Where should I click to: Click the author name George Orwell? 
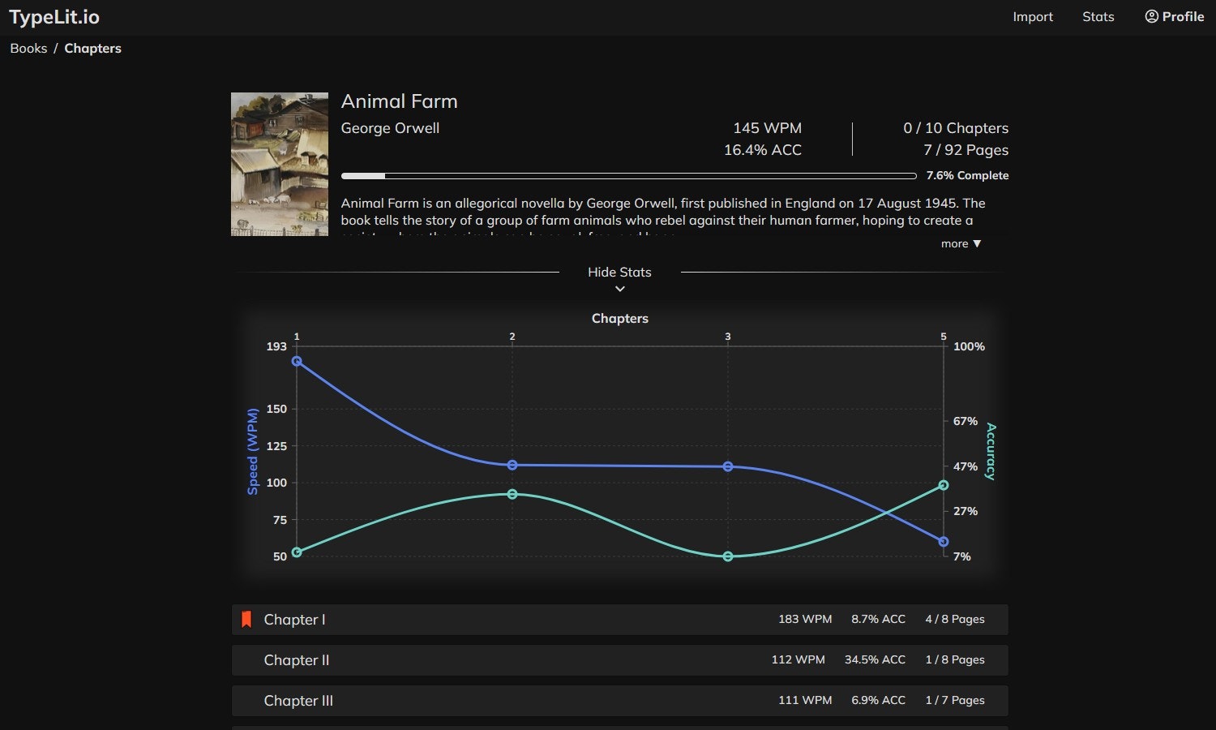pyautogui.click(x=390, y=128)
